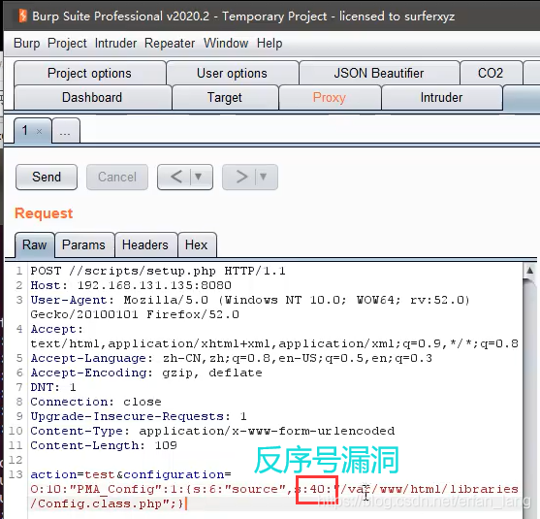Switch to the Params view tab
Screen dimensions: 540x519
[x=83, y=245]
